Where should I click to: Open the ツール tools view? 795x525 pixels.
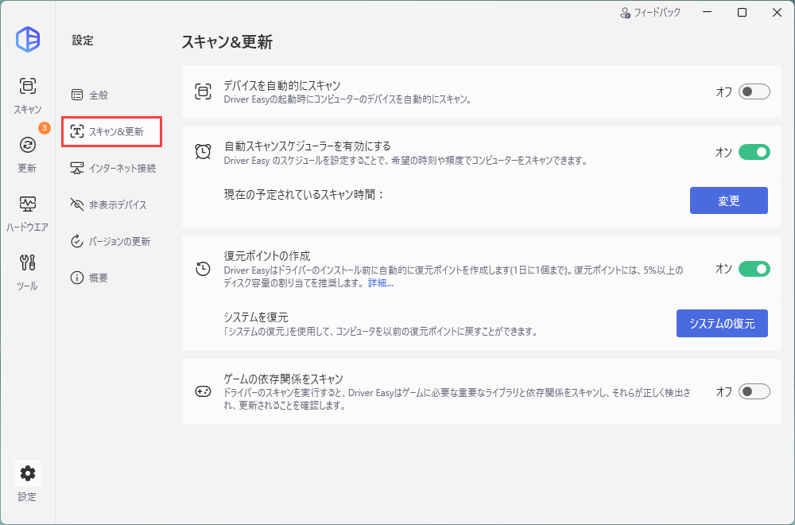point(27,272)
